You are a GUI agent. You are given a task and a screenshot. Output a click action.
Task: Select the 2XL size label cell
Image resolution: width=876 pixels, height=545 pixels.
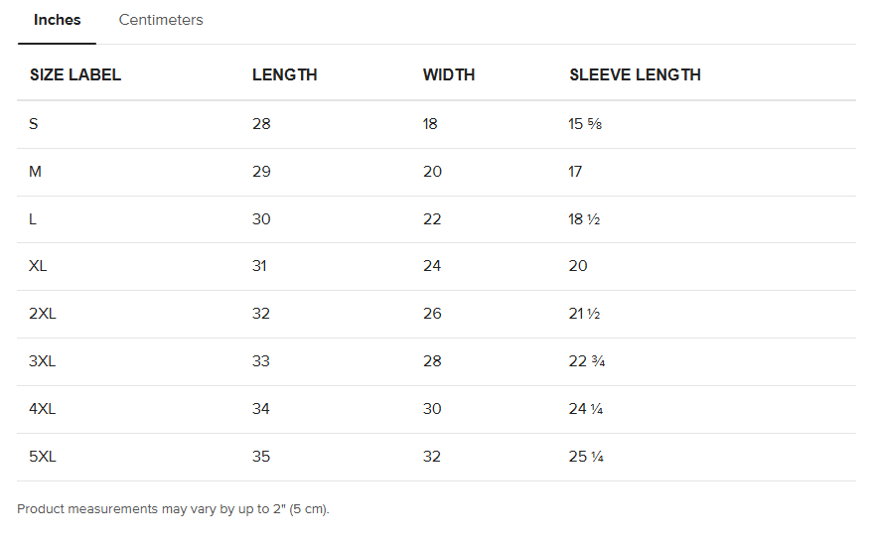43,314
